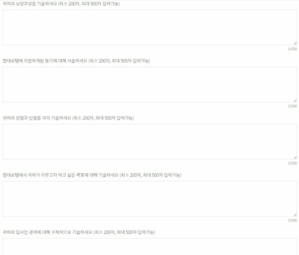Click the label 귀하의 성장과정을 기술하세요
This screenshot has width=299, height=255.
[30, 4]
